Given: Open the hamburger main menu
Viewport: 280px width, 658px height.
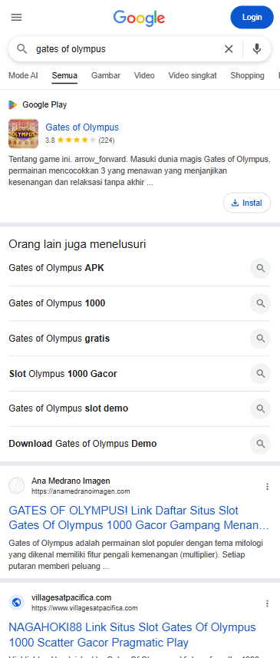Looking at the screenshot, I should pos(16,17).
